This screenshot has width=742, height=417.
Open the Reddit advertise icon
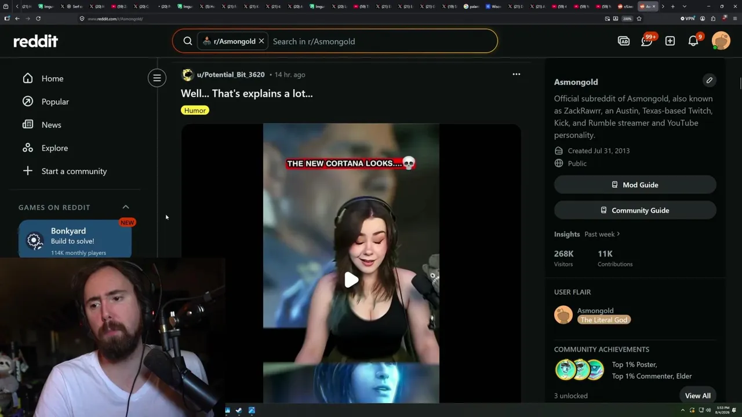(x=624, y=41)
